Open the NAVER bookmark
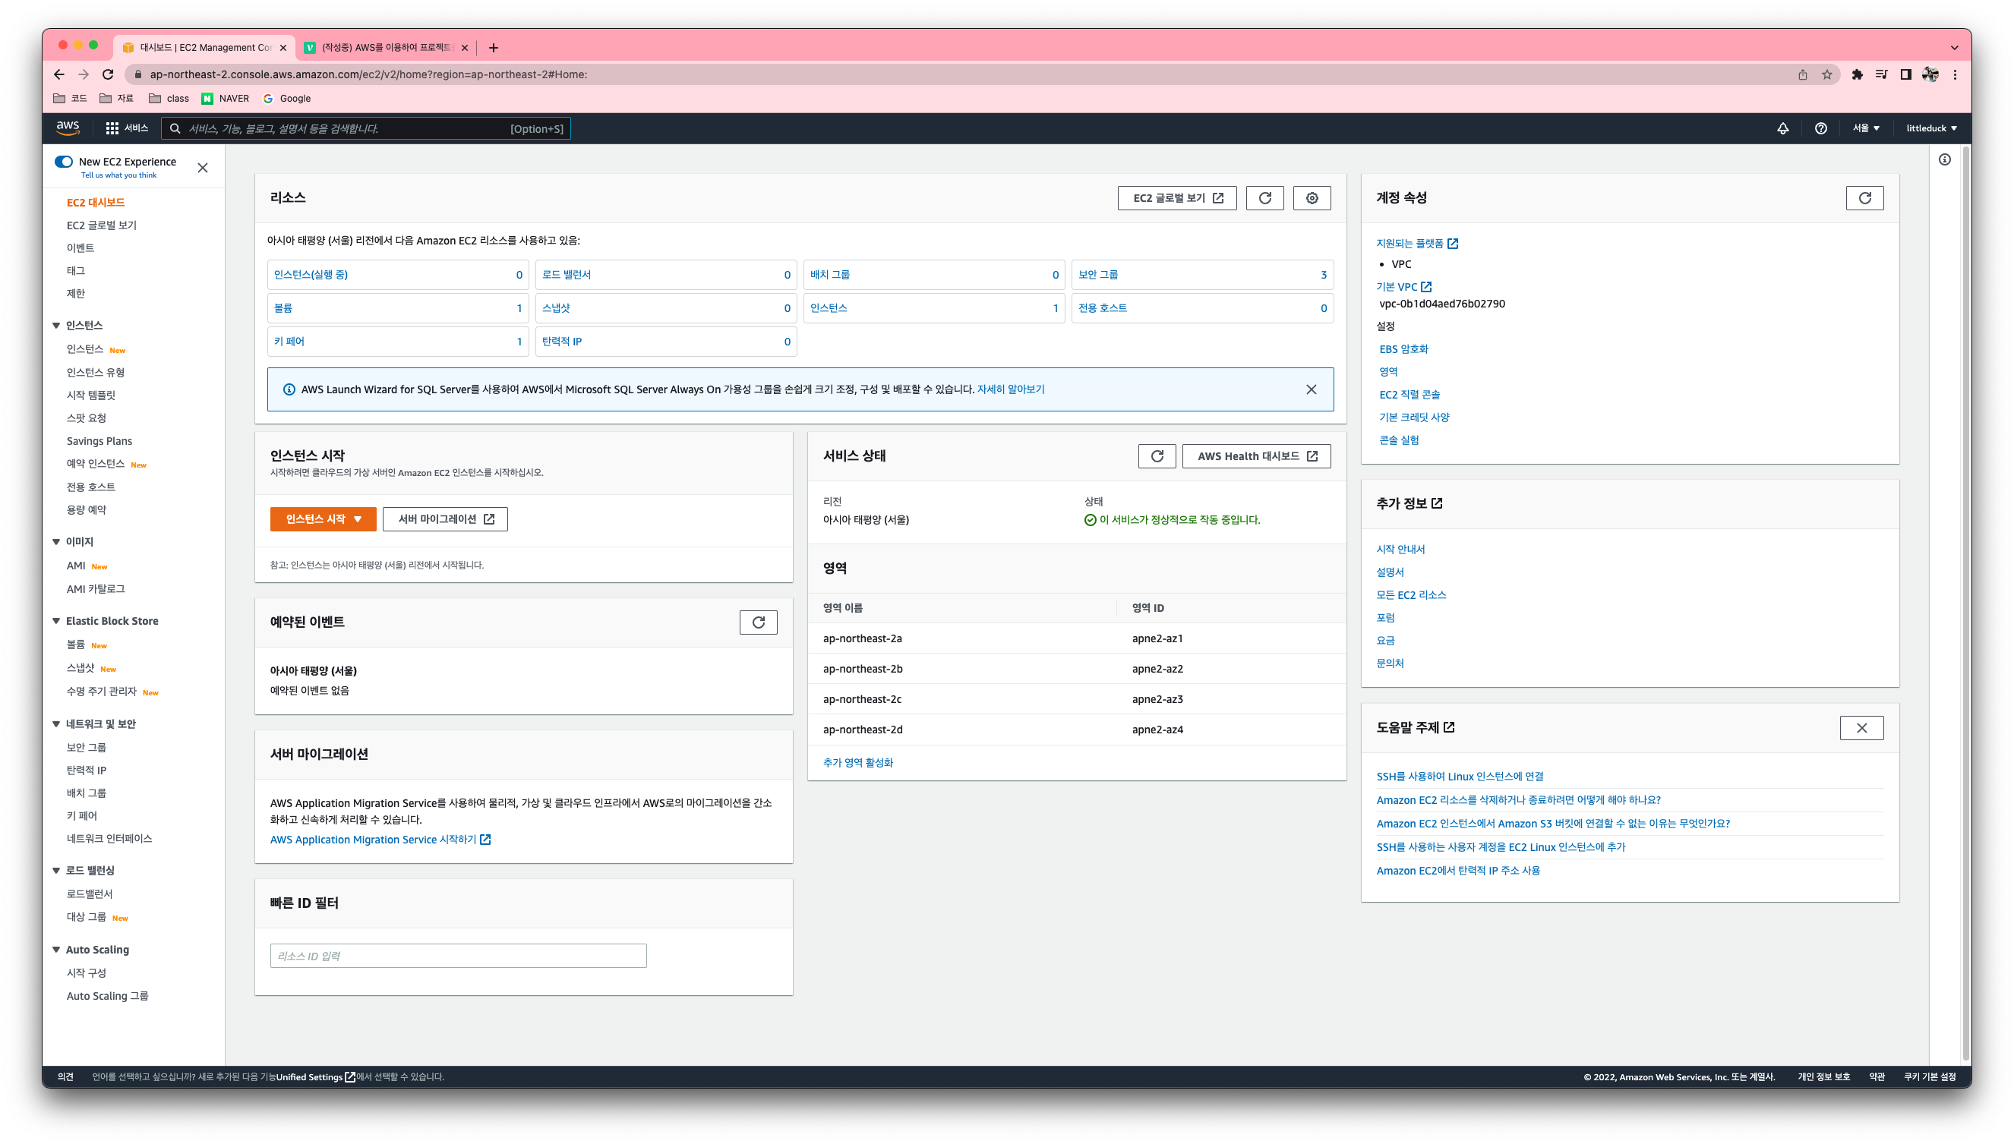Viewport: 2014px width, 1144px height. pyautogui.click(x=226, y=98)
